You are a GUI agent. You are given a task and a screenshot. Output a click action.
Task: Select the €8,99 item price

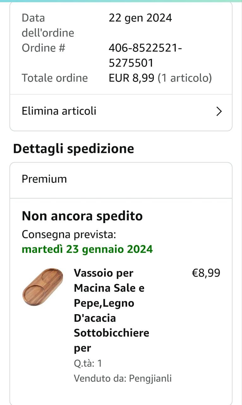coord(206,273)
